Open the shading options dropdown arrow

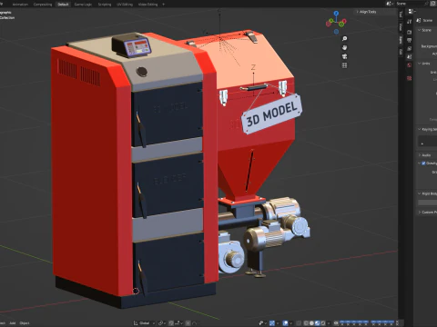[329, 323]
